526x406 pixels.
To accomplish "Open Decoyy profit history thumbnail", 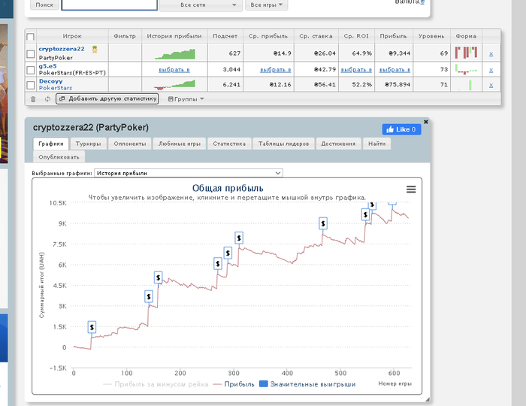I will pyautogui.click(x=174, y=84).
